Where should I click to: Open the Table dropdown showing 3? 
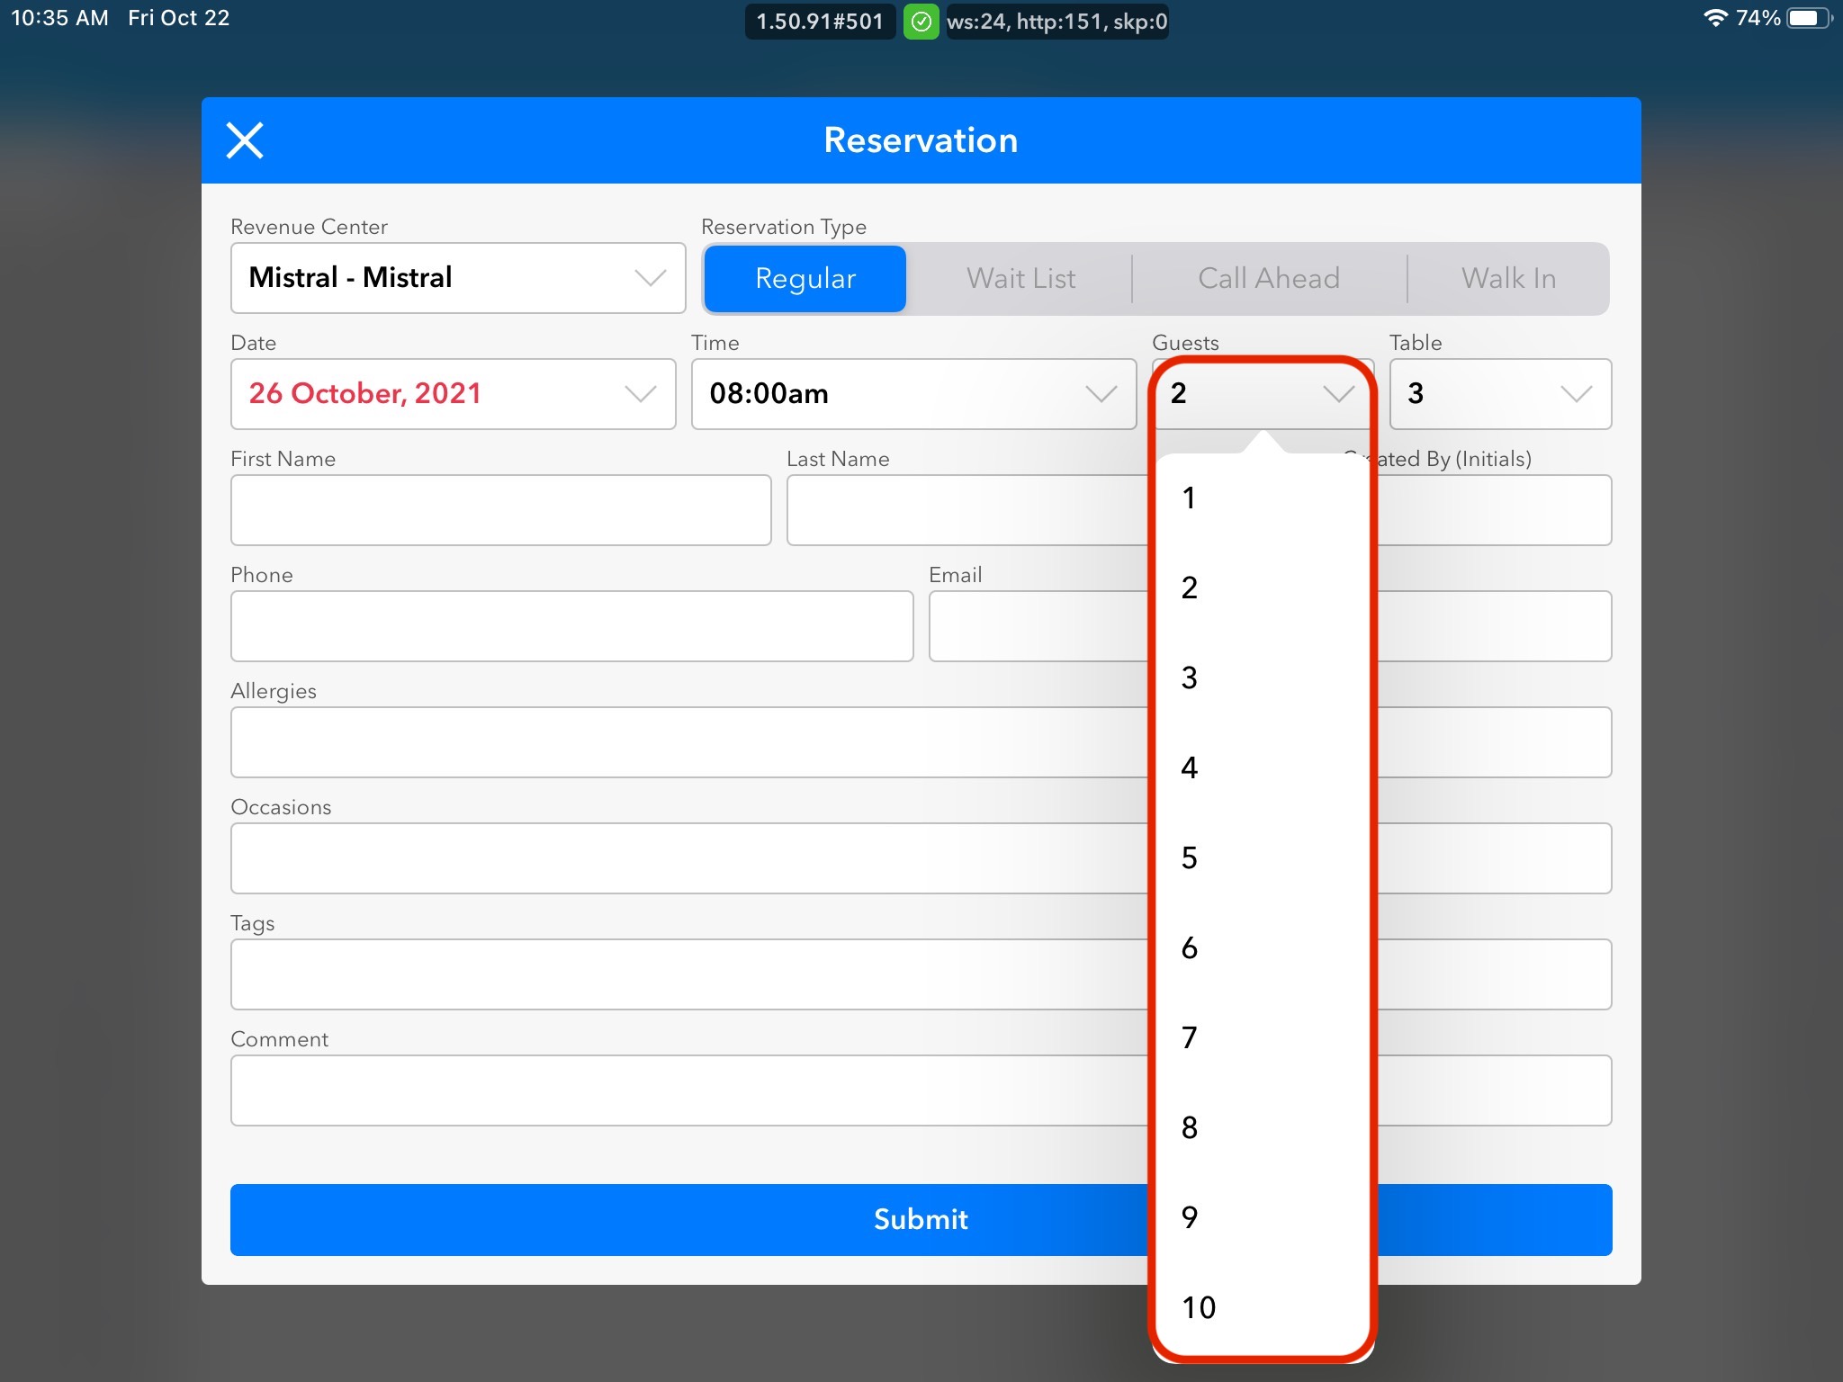point(1499,394)
